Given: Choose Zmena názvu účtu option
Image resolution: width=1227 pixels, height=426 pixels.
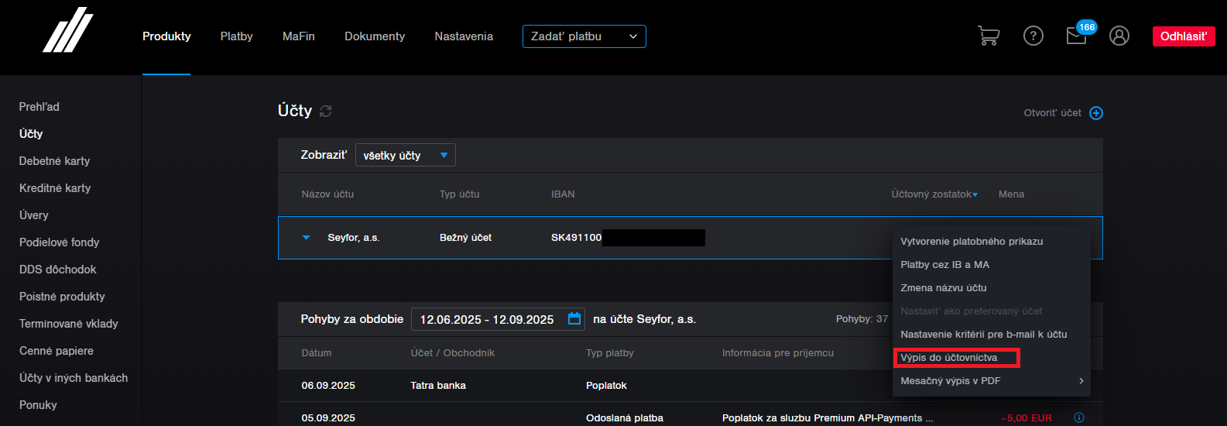Looking at the screenshot, I should pos(944,288).
